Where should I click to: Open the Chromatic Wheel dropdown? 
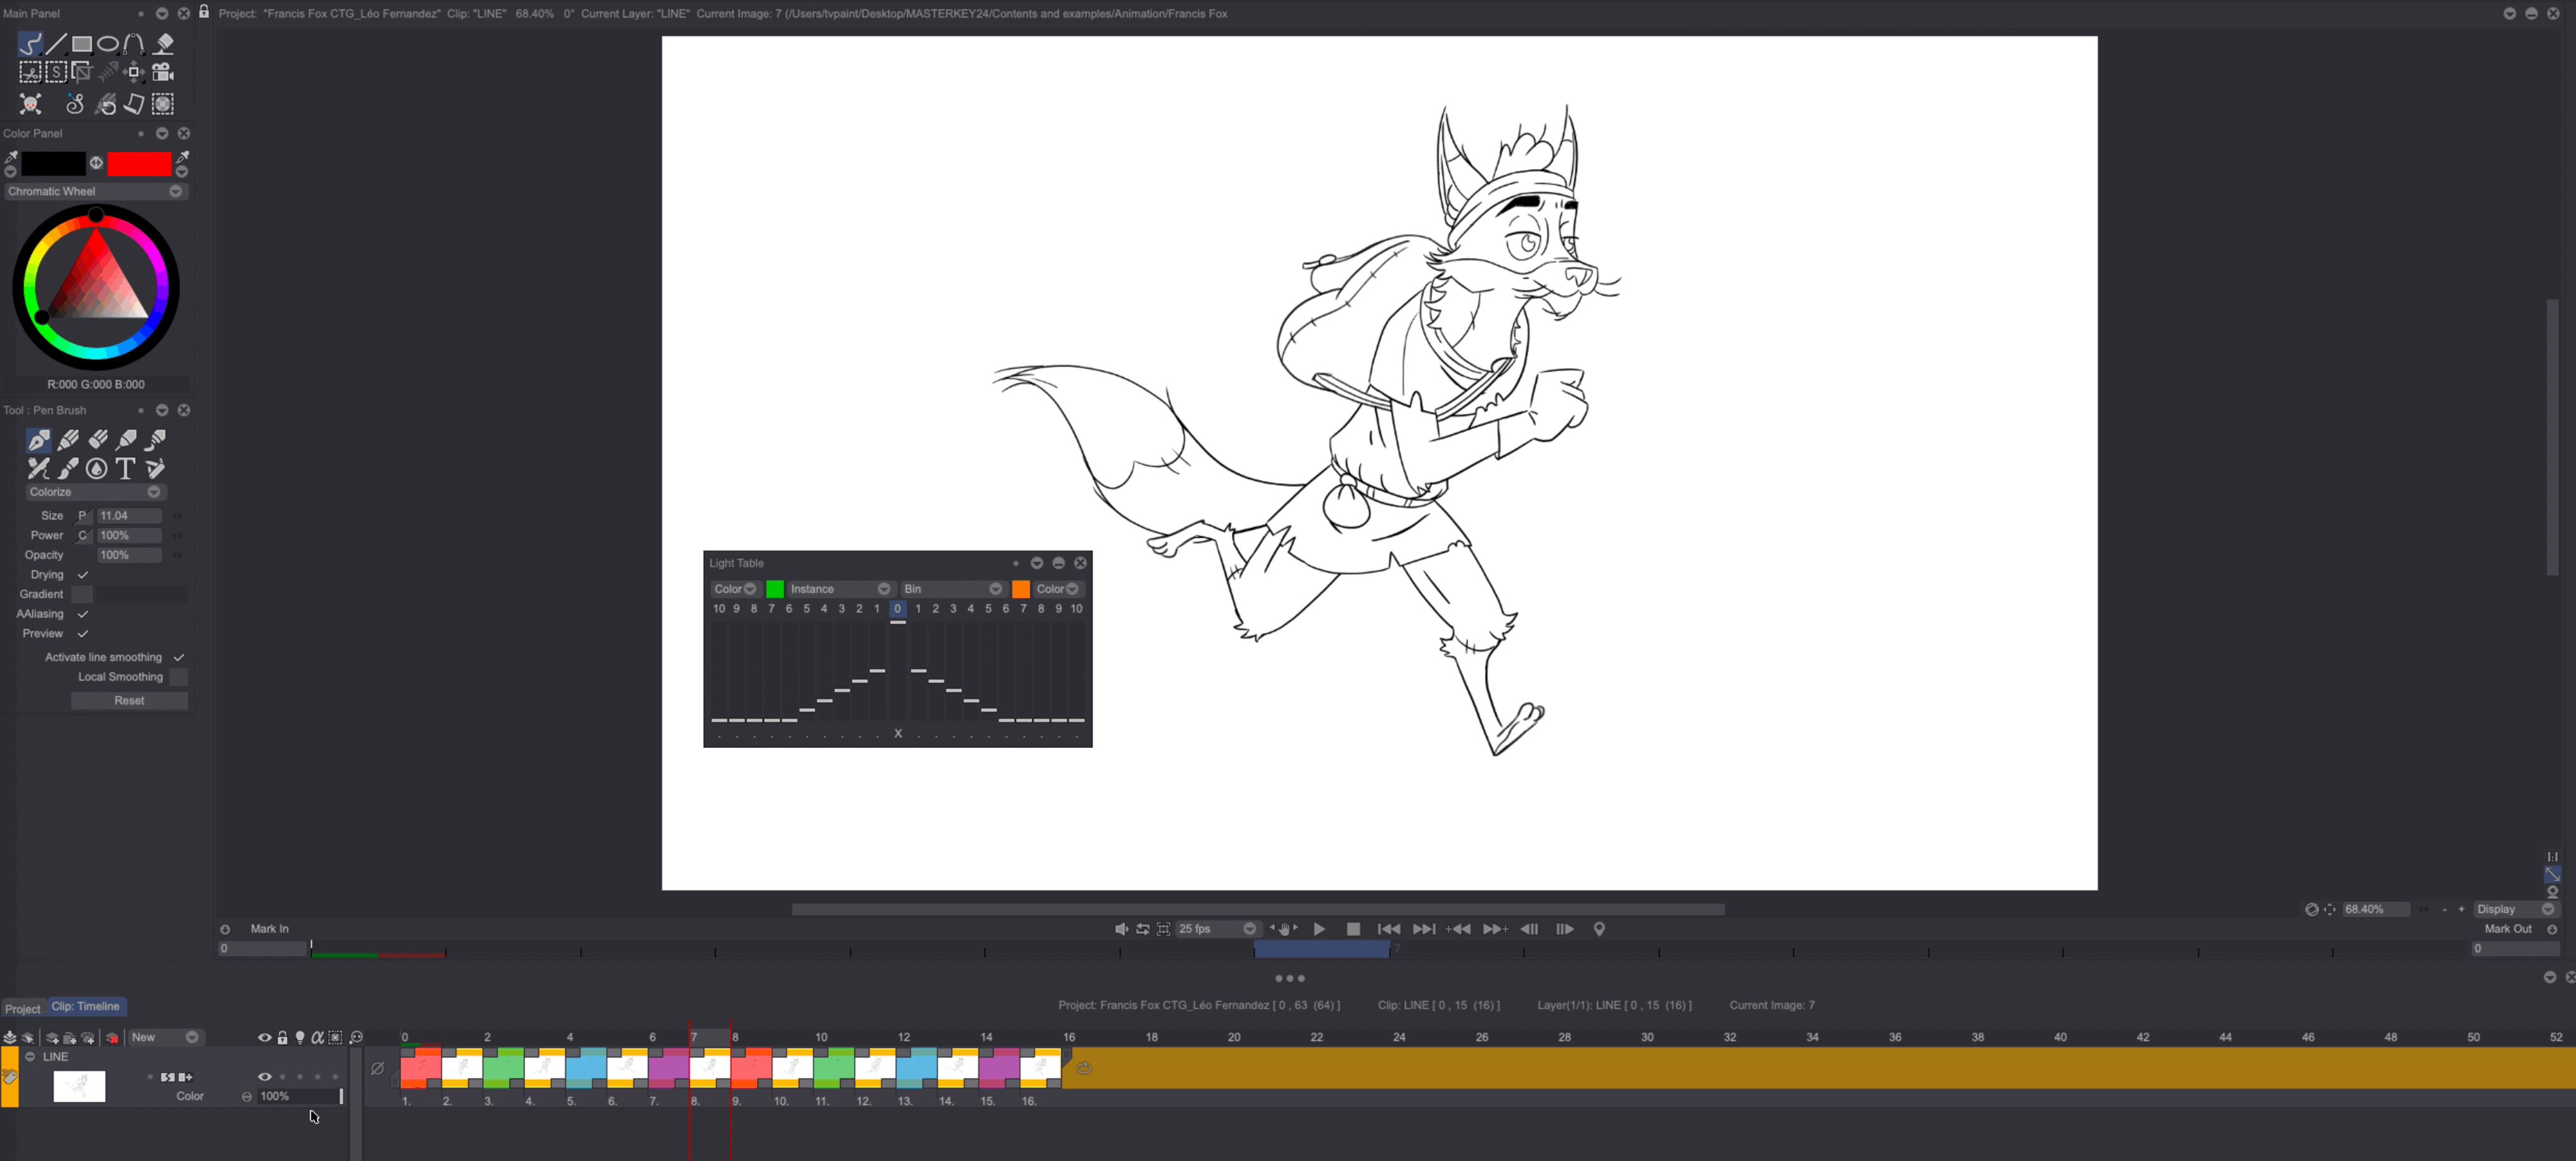coord(176,191)
